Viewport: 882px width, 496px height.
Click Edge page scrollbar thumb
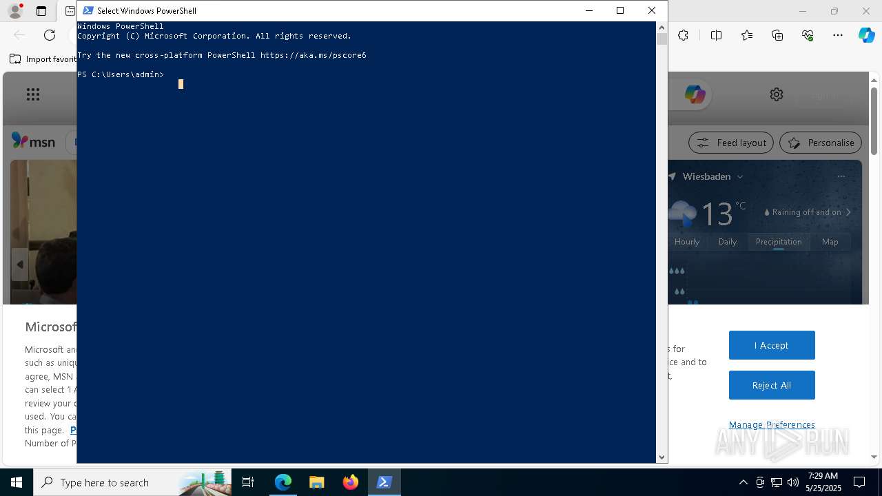point(874,121)
